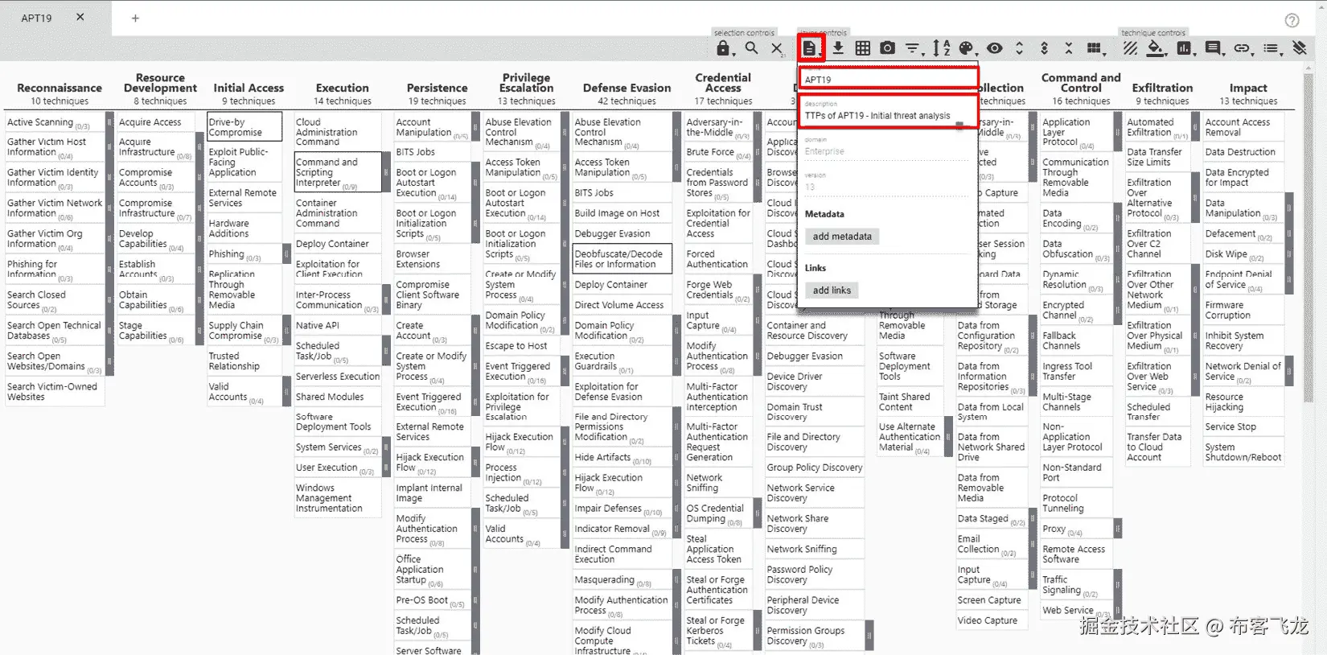The image size is (1327, 655).
Task: Open the search and multiselect tool
Action: pyautogui.click(x=751, y=48)
